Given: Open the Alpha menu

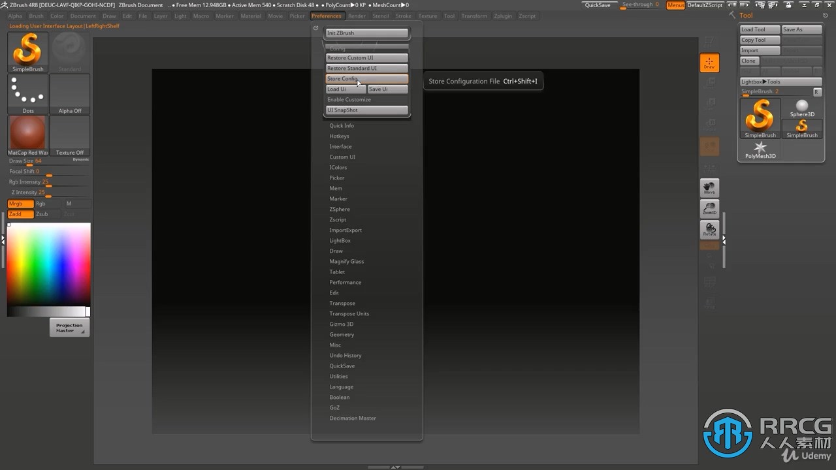Looking at the screenshot, I should 15,16.
